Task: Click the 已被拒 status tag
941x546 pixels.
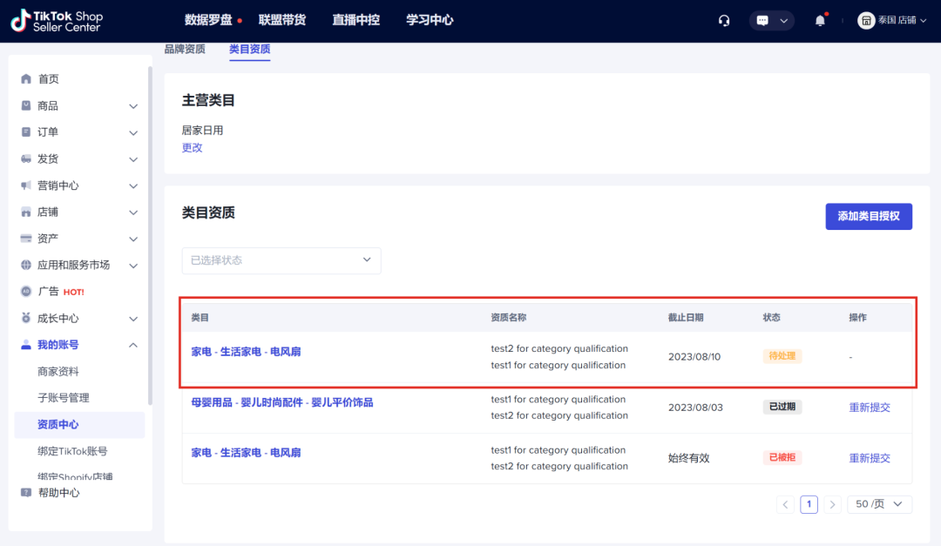Action: click(782, 458)
